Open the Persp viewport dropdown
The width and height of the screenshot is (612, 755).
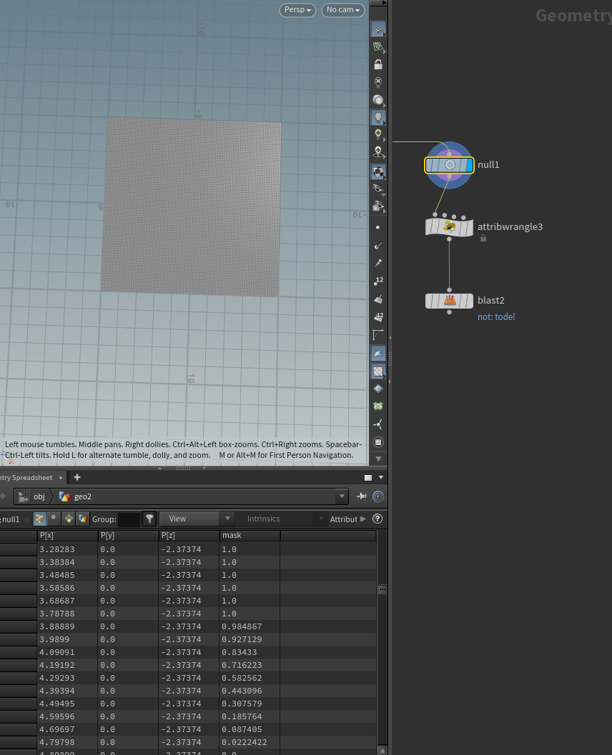(297, 9)
